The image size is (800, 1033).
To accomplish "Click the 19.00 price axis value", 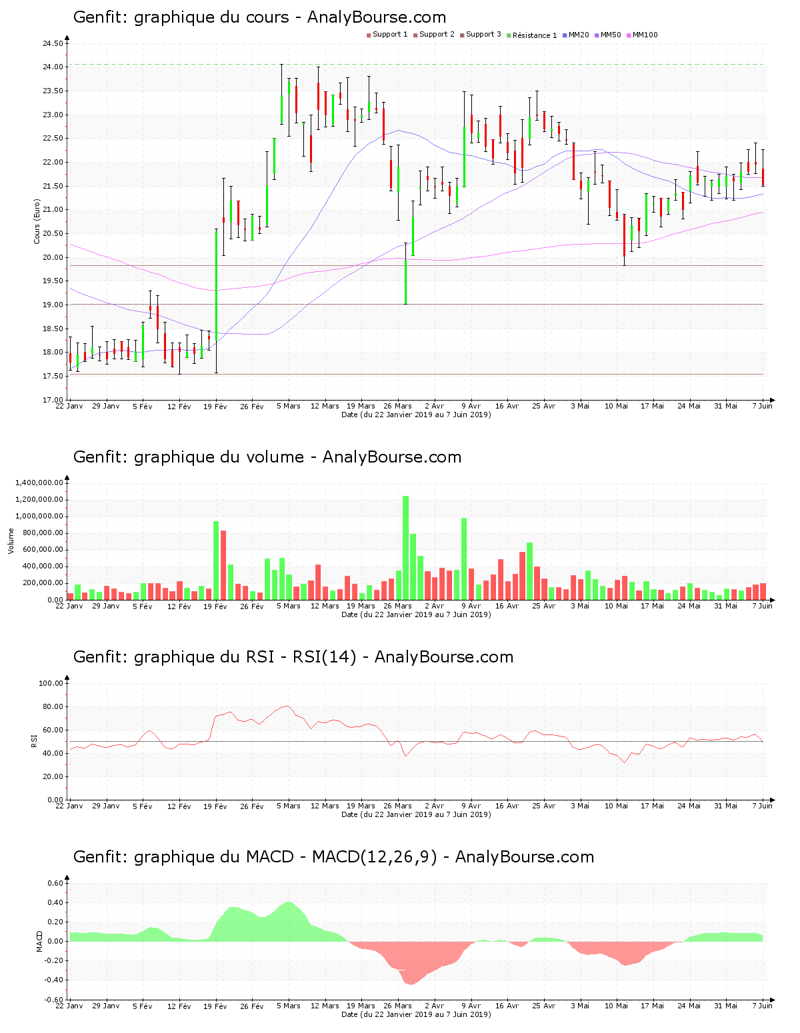I will coord(53,305).
